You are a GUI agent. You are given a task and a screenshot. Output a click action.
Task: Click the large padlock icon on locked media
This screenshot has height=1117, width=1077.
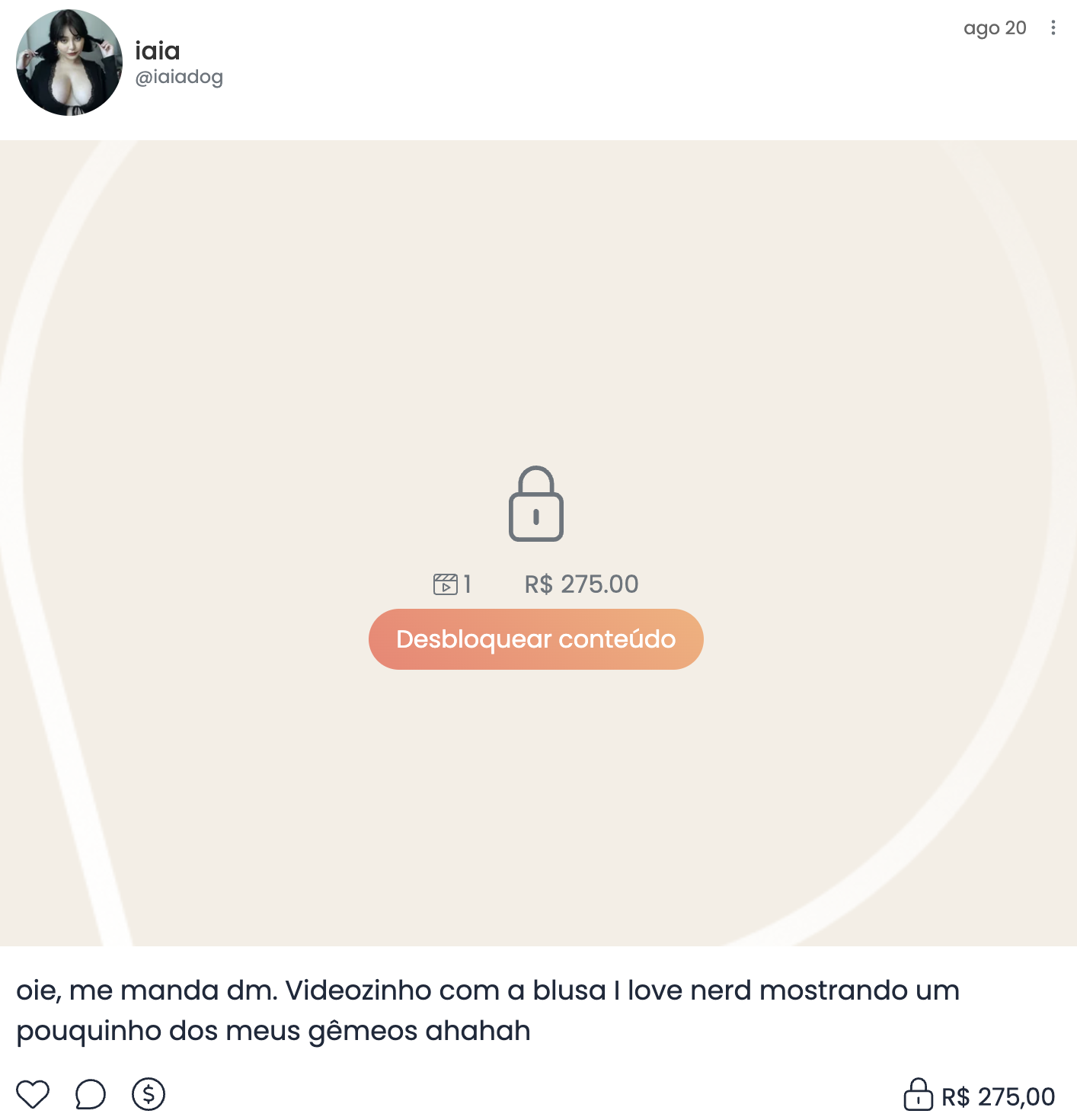[x=536, y=504]
